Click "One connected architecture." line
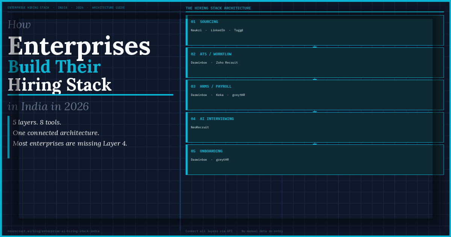451x237 pixels. pyautogui.click(x=56, y=133)
